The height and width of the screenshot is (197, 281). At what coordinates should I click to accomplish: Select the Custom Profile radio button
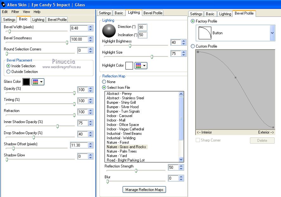point(193,46)
